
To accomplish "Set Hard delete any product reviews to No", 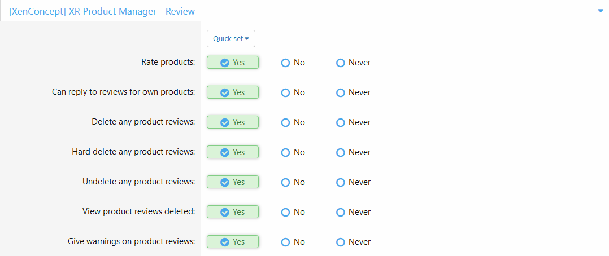I will coord(293,152).
